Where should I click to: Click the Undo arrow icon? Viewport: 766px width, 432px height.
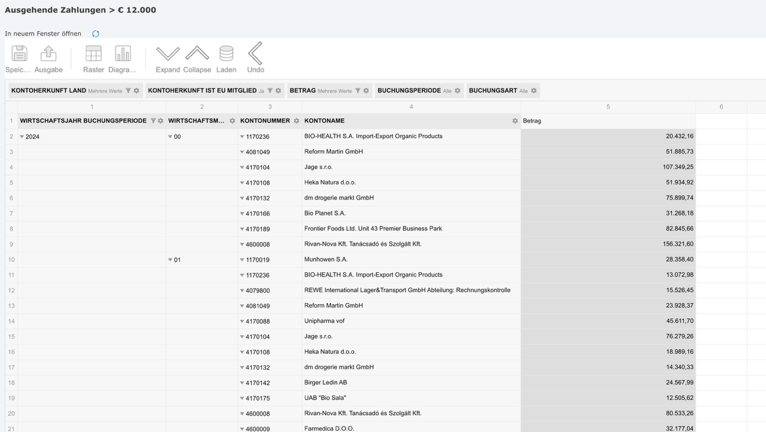click(256, 54)
